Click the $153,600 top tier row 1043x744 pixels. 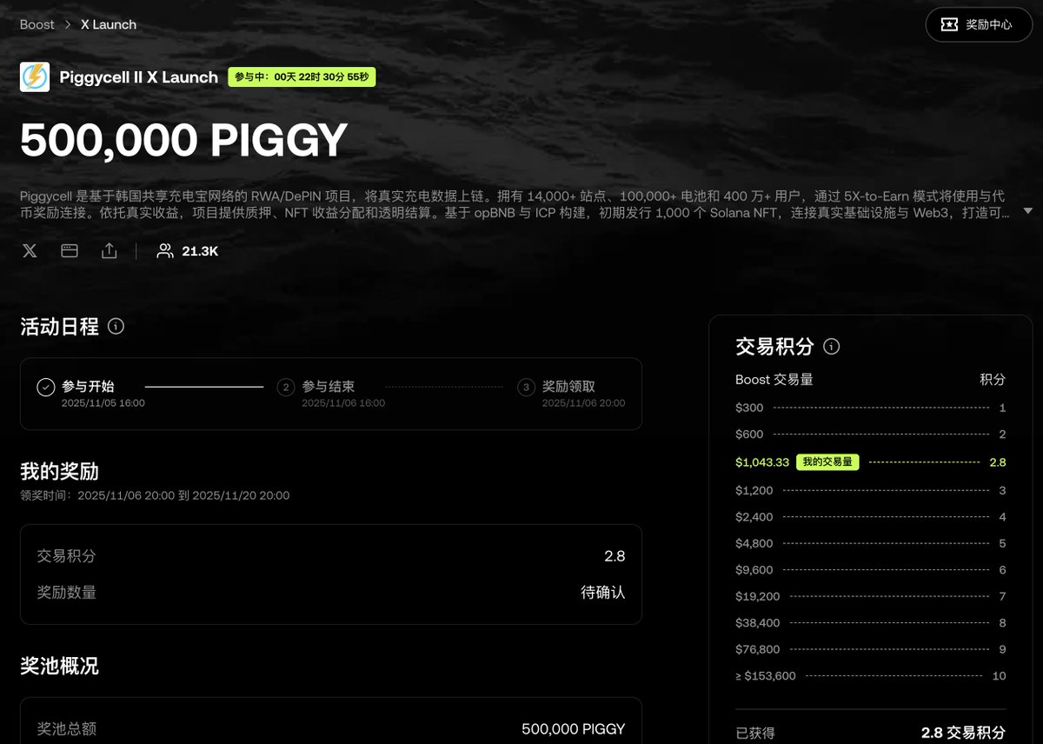click(x=871, y=675)
